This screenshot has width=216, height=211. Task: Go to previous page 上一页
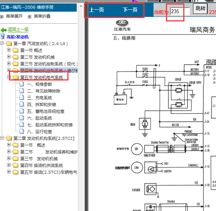96,10
